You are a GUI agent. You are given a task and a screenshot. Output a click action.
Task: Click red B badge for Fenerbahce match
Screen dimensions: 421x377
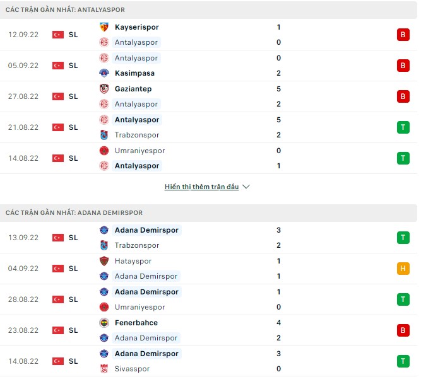coord(403,330)
